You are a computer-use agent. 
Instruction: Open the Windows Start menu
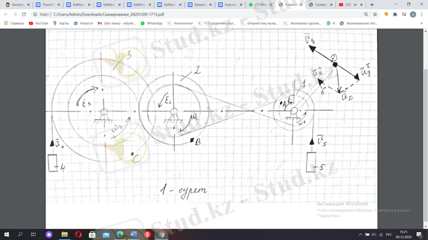(6, 234)
